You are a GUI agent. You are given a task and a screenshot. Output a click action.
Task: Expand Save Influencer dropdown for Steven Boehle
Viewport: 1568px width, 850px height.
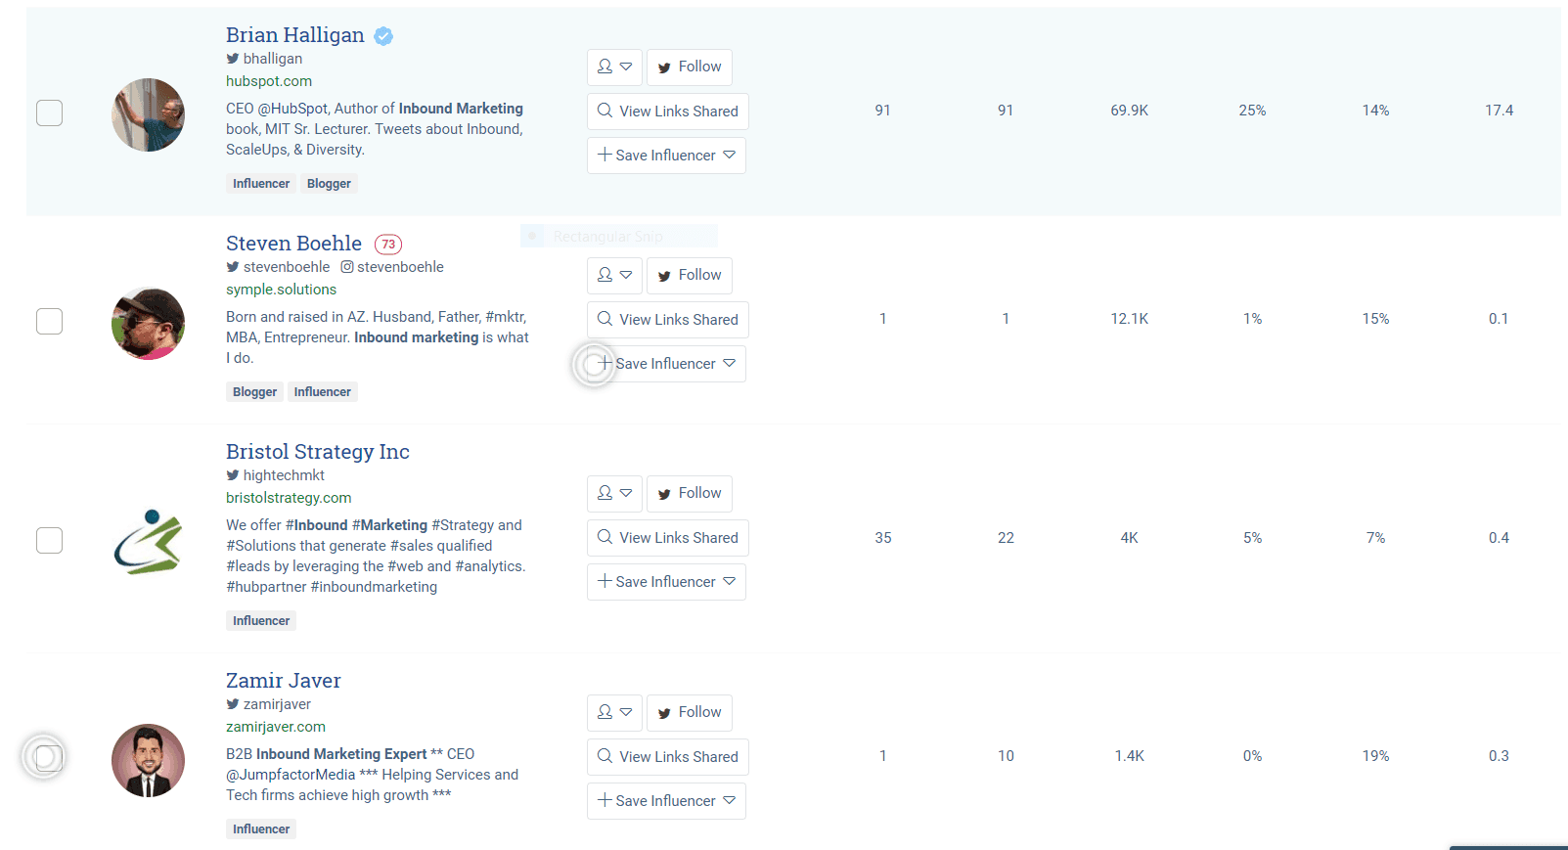tap(730, 364)
